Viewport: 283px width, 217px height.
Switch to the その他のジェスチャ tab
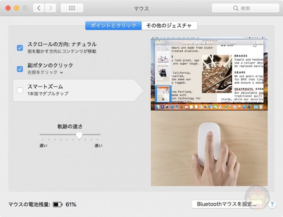coord(169,25)
